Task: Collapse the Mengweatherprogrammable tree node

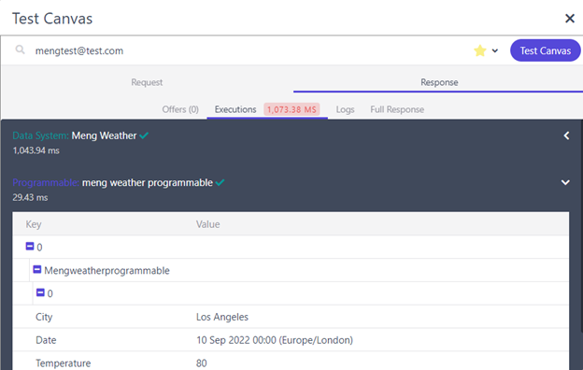Action: tap(37, 269)
